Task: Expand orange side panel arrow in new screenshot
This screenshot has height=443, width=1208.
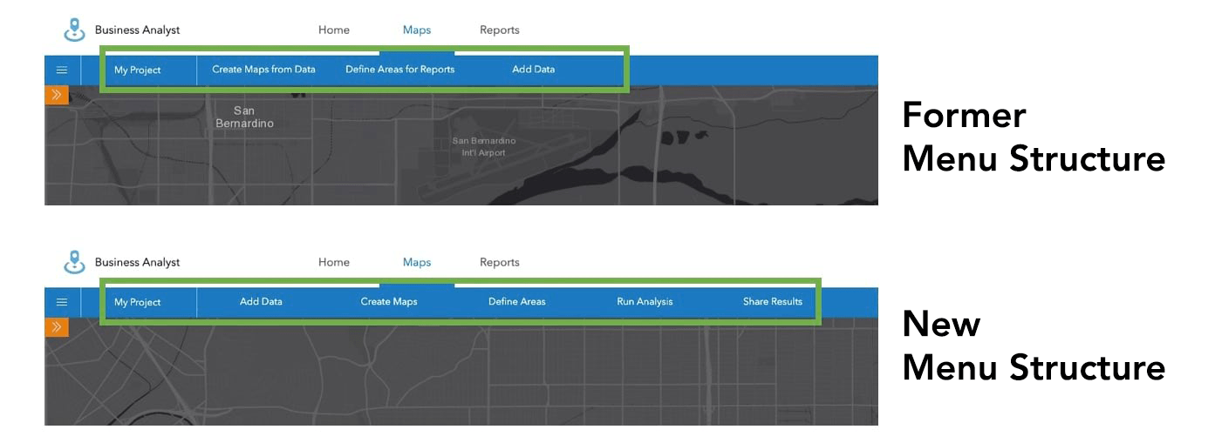Action: tap(57, 326)
